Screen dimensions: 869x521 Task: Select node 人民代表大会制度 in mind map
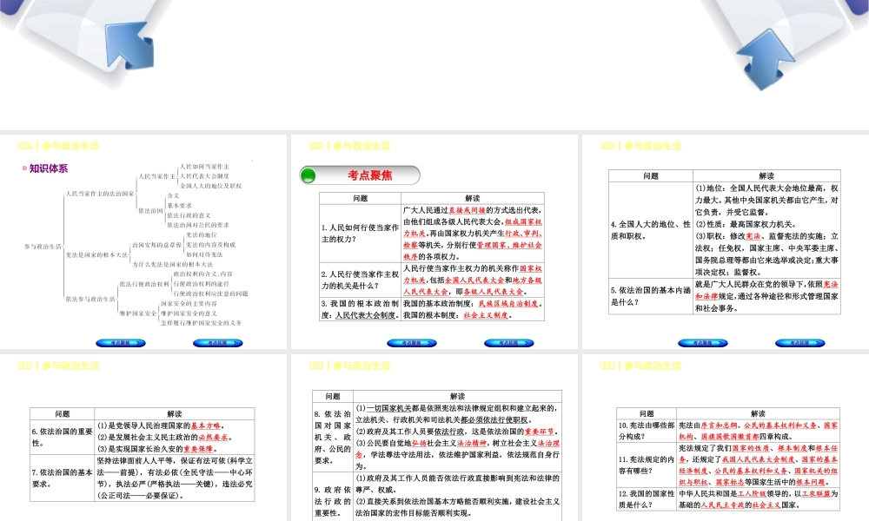pos(204,176)
